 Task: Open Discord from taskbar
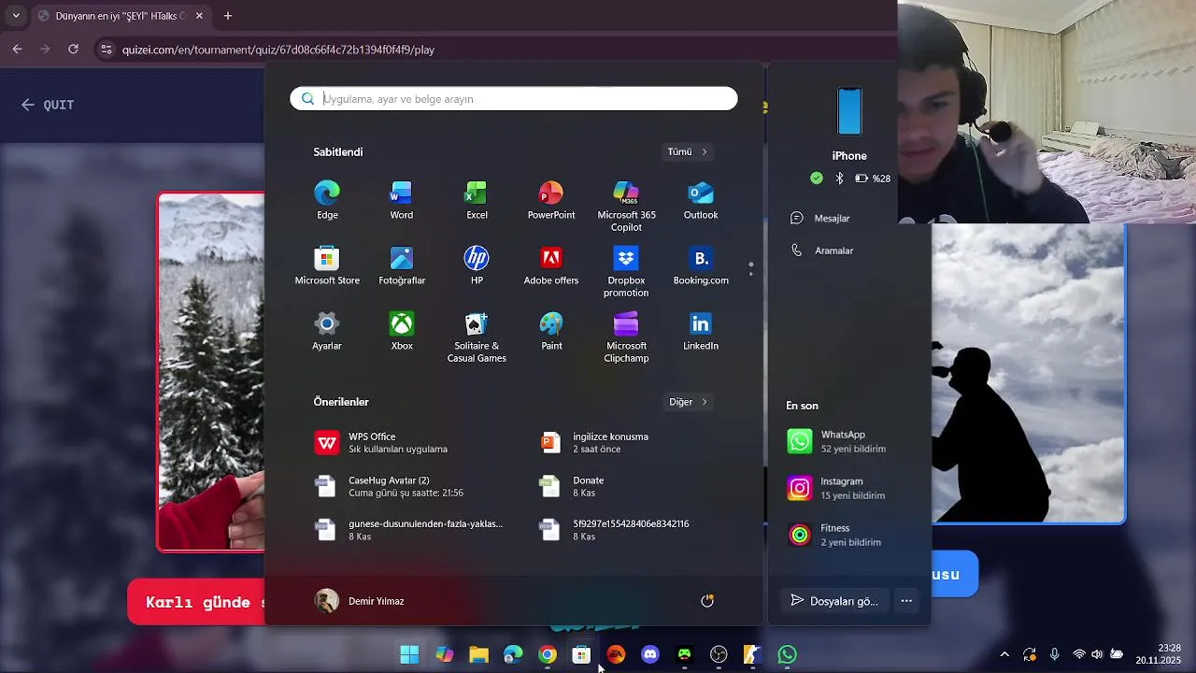(x=650, y=654)
